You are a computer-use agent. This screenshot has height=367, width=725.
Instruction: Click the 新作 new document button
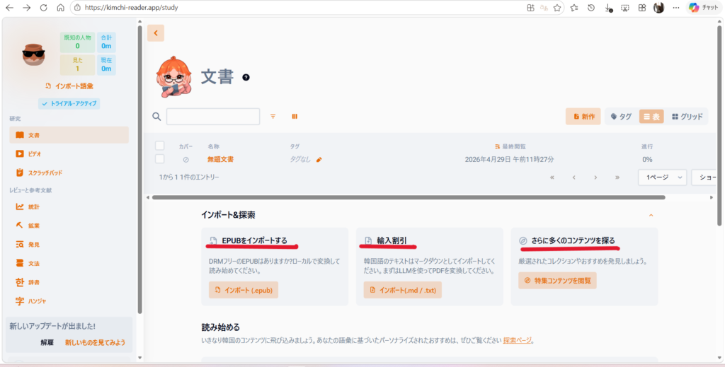[583, 117]
